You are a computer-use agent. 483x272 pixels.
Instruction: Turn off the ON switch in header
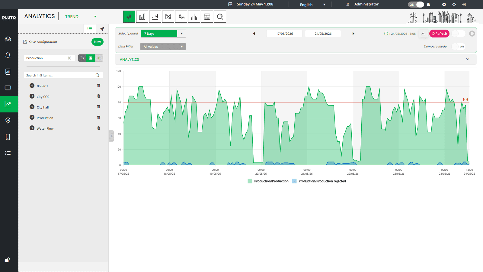[x=416, y=5]
